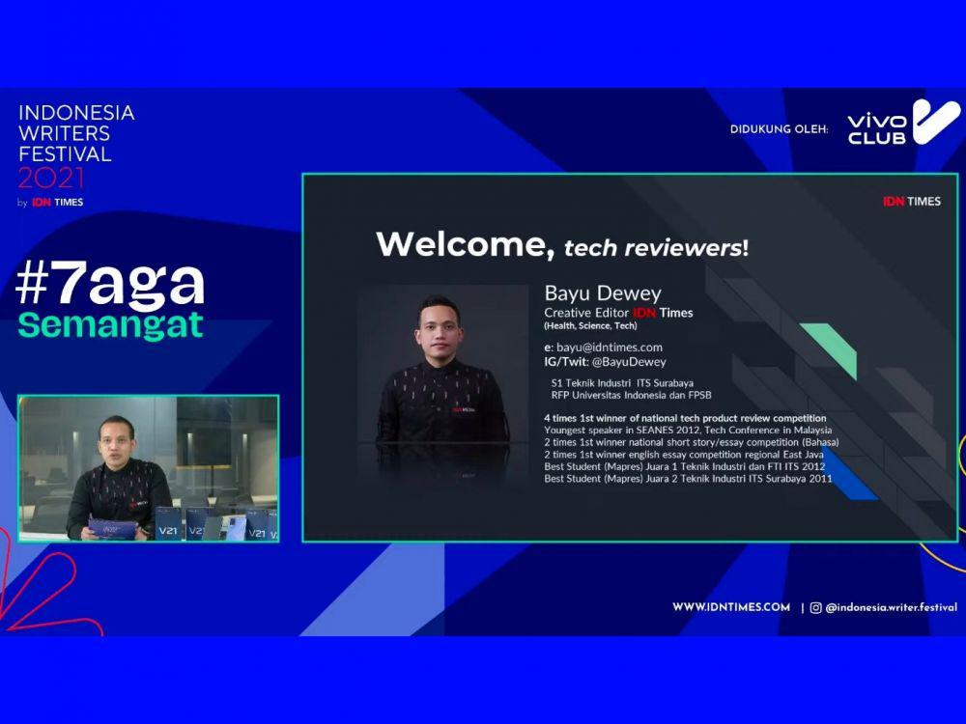Click the IDN Times logo on the slide
This screenshot has height=724, width=966.
911,202
